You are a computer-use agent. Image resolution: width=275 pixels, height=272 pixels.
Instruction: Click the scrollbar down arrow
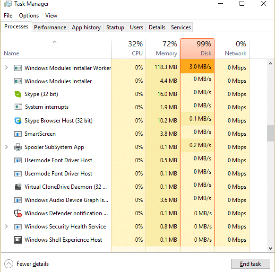tap(270, 248)
